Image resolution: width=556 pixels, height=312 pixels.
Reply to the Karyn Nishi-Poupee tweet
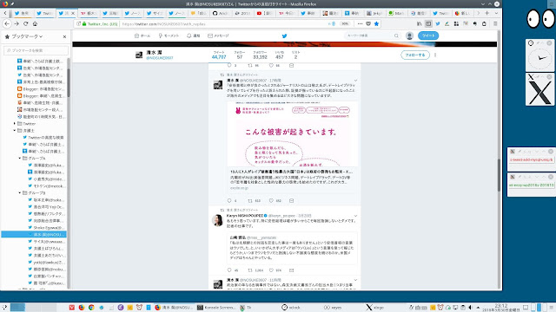pos(229,270)
